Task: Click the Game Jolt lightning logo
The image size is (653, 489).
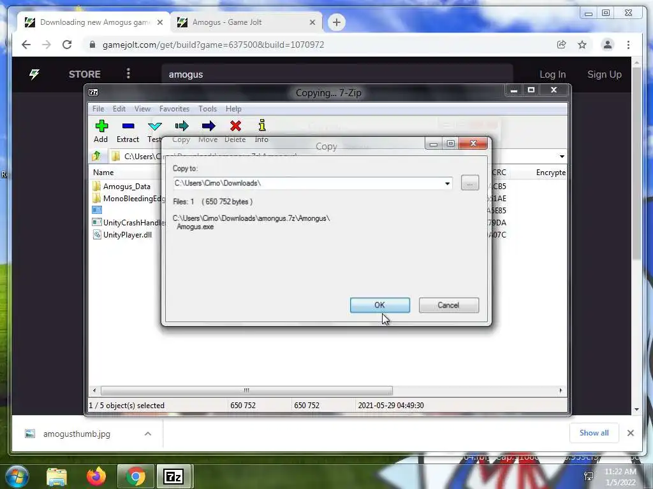Action: (x=34, y=74)
